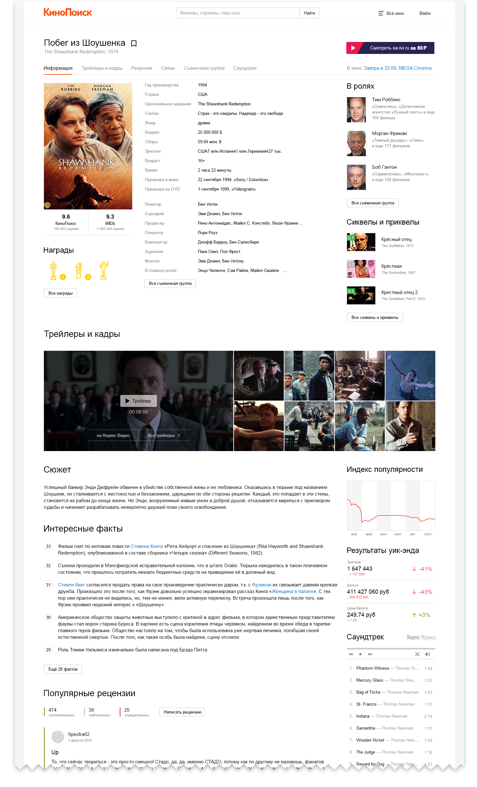Click Написать рецензию button
This screenshot has width=477, height=787.
point(182,712)
